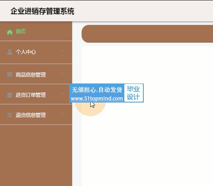
Task: Click the brown rounded banner bar
Action: pyautogui.click(x=147, y=34)
